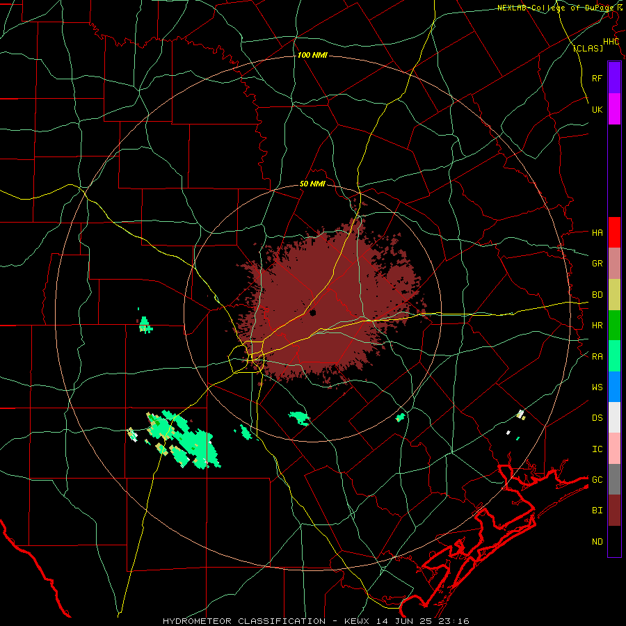Viewport: 626px width, 626px height.
Task: Click the "KEWX" radar site identifier
Action: 357,621
